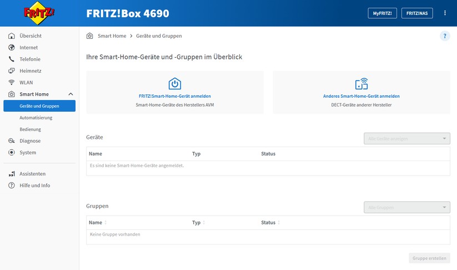
Task: Sort groups by Status column arrows
Action: tap(279, 222)
